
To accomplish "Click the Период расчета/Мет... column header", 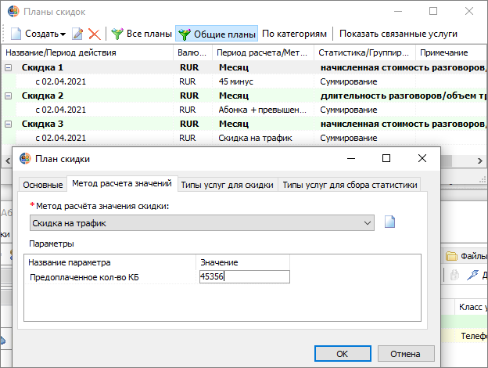I will [x=263, y=52].
